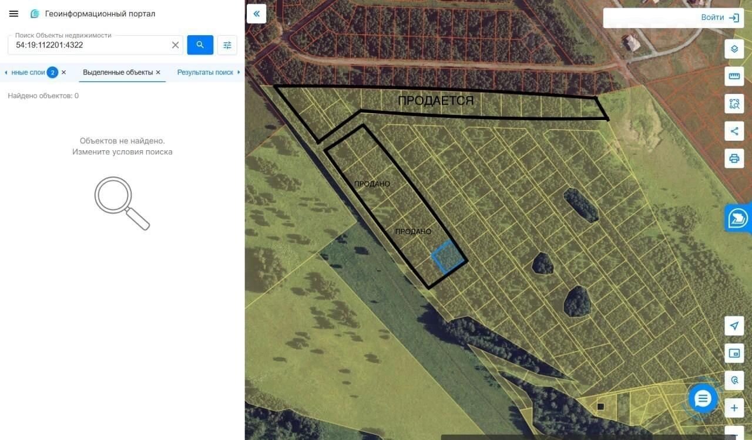The height and width of the screenshot is (440, 752).
Task: Open the hamburger main menu
Action: pos(14,13)
